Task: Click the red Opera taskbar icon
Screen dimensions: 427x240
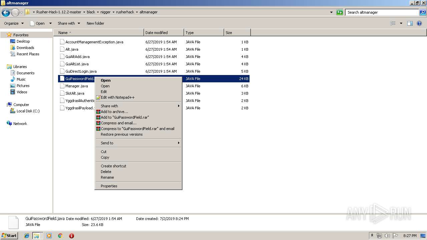Action: coord(71,236)
